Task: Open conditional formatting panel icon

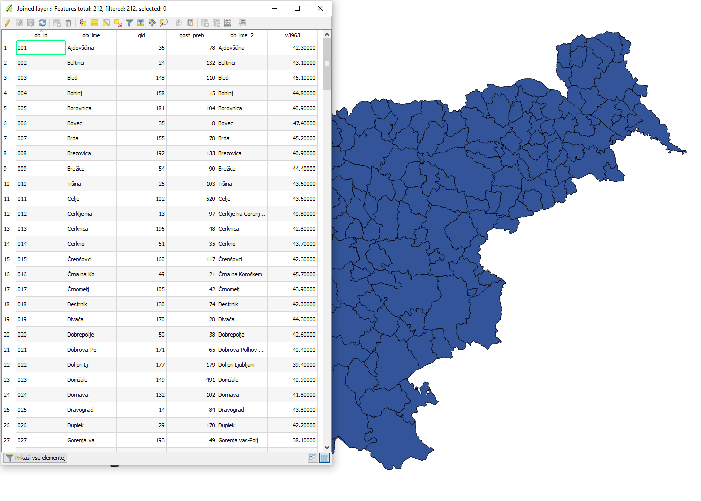Action: click(242, 23)
